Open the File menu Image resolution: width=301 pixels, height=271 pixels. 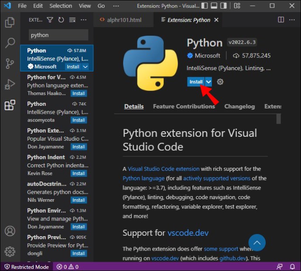tap(22, 6)
